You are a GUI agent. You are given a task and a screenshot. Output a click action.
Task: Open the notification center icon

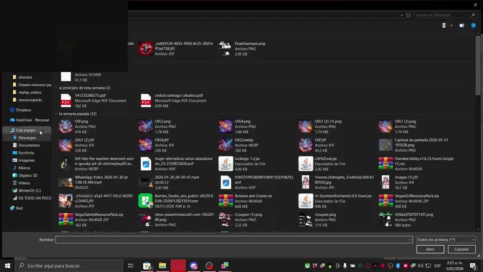click(x=473, y=266)
